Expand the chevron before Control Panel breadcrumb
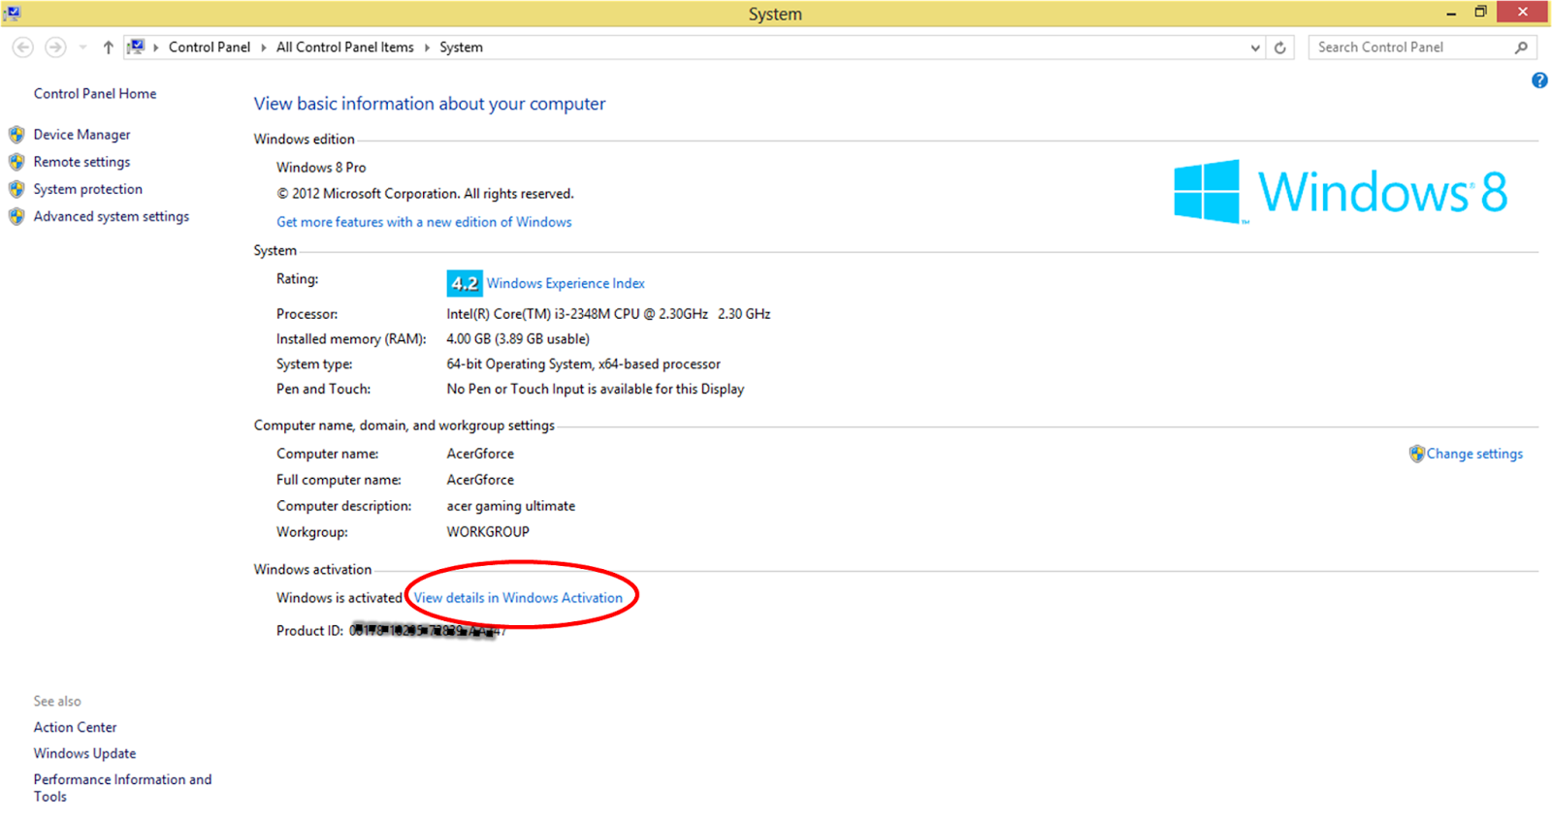 156,47
